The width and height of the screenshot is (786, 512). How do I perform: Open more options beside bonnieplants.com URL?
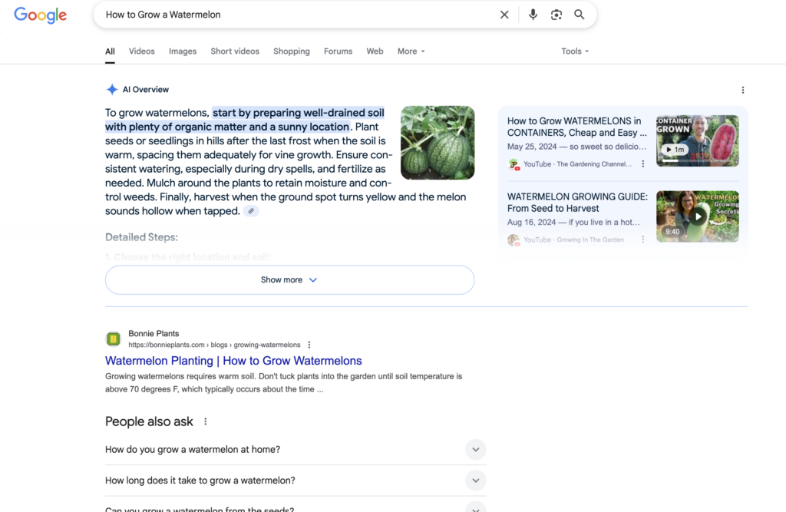pyautogui.click(x=309, y=345)
